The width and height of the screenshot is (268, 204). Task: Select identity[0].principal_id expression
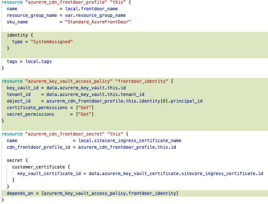171,101
